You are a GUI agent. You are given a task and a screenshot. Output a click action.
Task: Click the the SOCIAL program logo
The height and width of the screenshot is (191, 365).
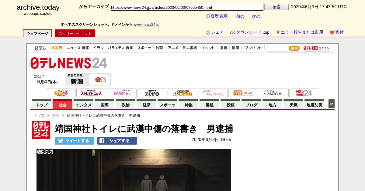pyautogui.click(x=274, y=93)
